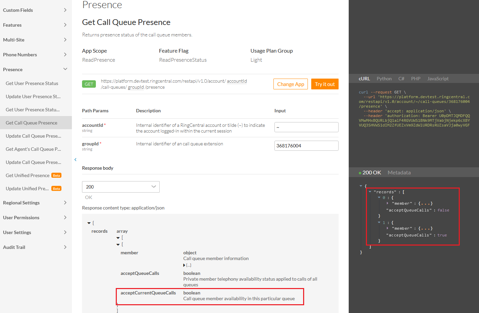Click the accountId input field

coord(307,127)
